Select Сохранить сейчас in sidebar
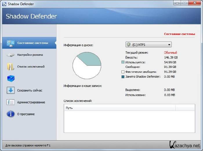 30,90
